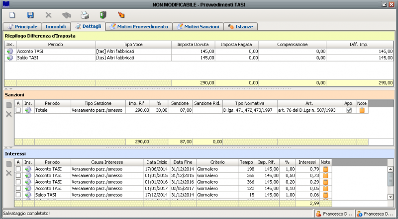
Task: Check the first Acconto TASI interest row box
Action: [x=18, y=169]
